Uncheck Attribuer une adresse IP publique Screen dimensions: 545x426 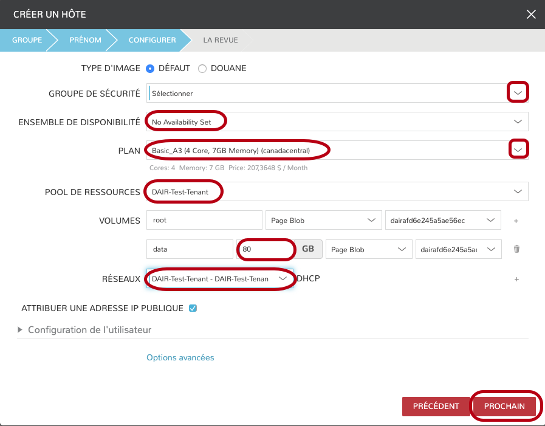coord(193,308)
